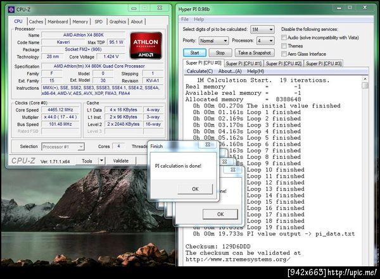This screenshot has width=380, height=279.
Task: Click the Multiplier value x 44.0
Action: [60, 117]
